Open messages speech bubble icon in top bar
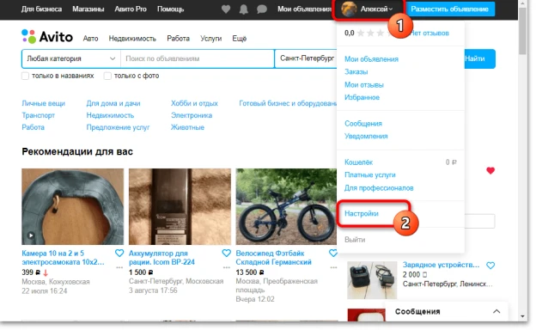 [261, 9]
